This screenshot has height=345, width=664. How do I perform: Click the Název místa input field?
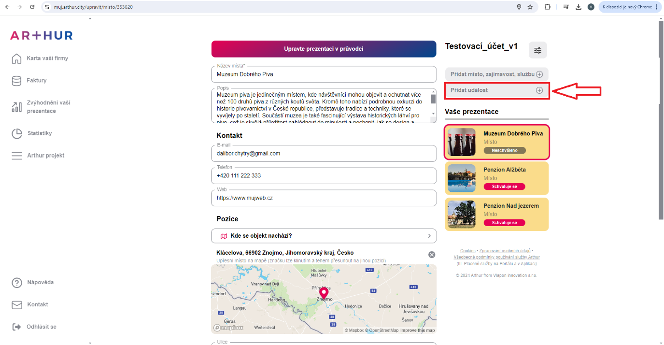coord(324,74)
